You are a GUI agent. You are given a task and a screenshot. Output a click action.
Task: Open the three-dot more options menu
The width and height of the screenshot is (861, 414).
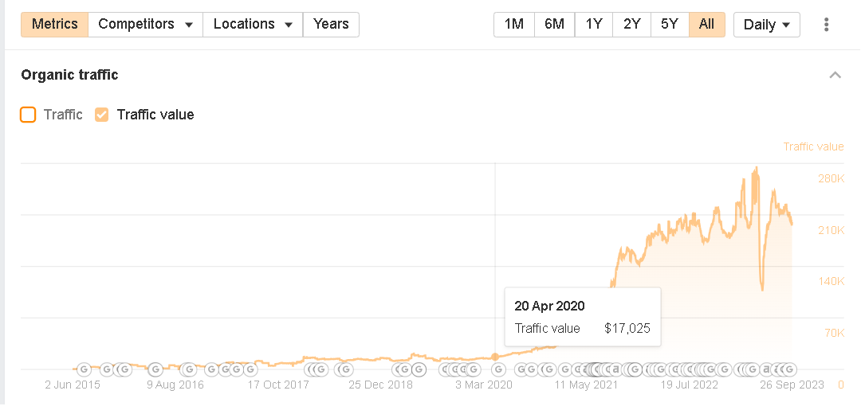point(827,25)
